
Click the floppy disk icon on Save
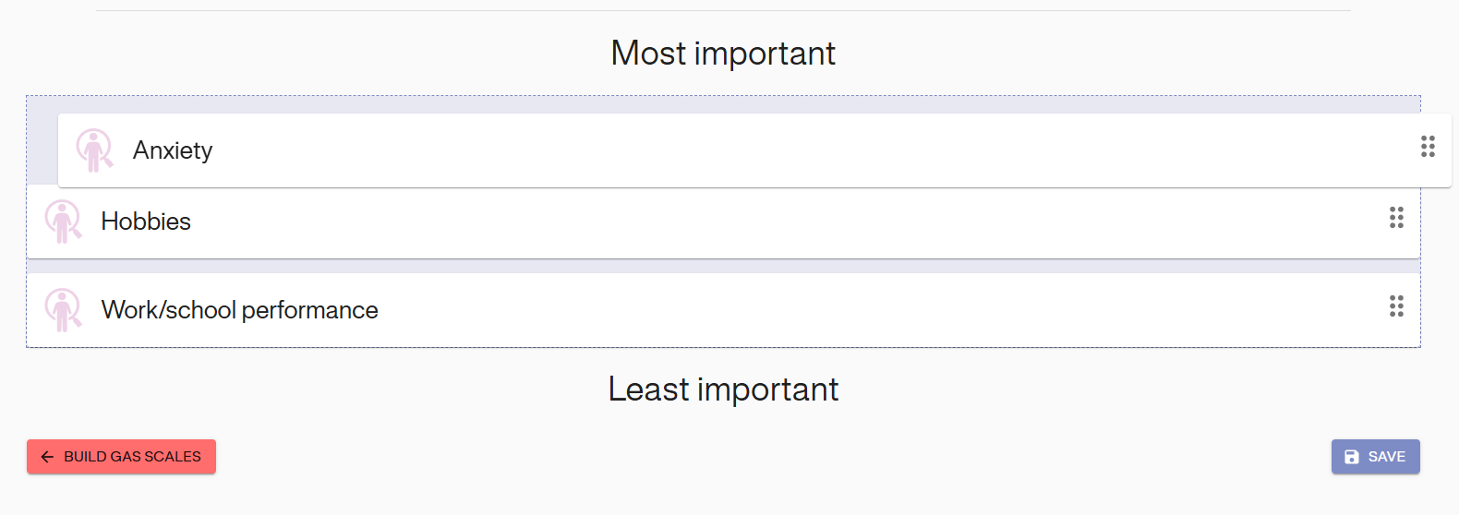[x=1352, y=457]
